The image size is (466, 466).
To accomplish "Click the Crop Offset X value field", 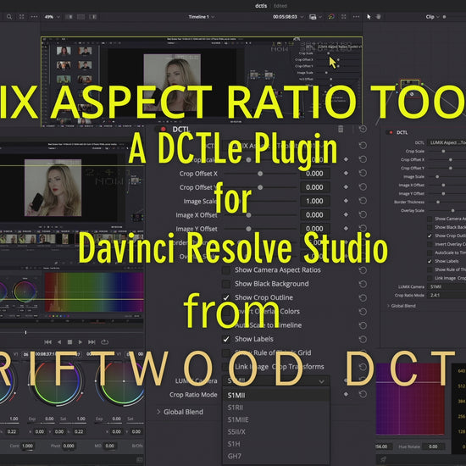I will tap(314, 174).
